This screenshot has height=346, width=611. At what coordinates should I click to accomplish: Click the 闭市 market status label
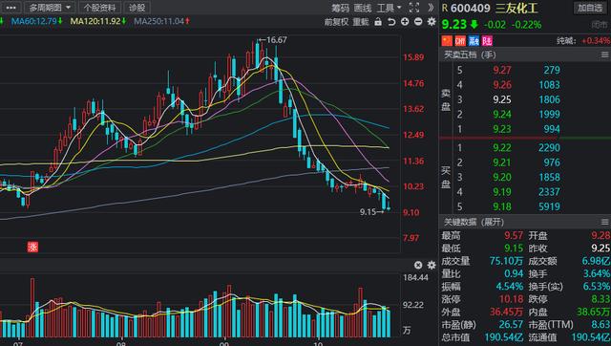(600, 25)
